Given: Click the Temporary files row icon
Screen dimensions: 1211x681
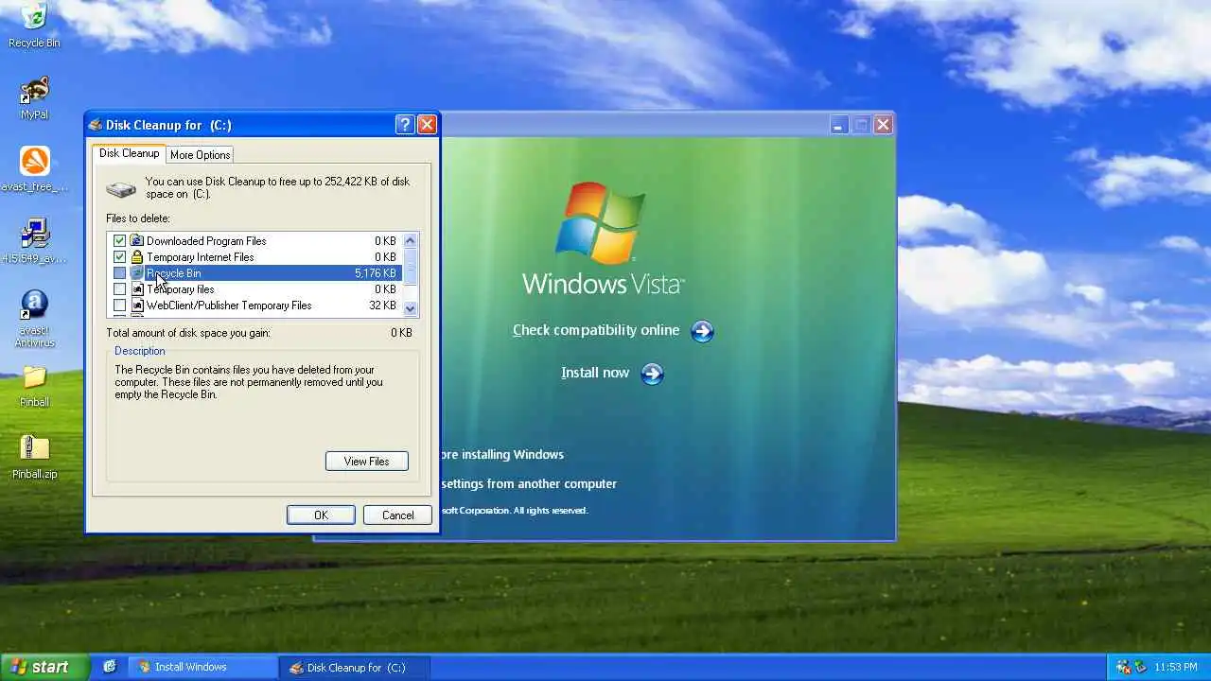Looking at the screenshot, I should 137,289.
